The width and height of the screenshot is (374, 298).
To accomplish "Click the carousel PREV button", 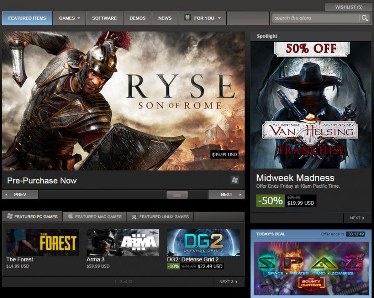I will click(20, 194).
